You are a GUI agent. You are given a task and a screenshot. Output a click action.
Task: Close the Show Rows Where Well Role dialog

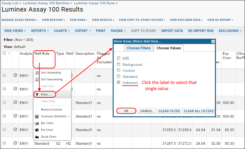pyautogui.click(x=213, y=41)
